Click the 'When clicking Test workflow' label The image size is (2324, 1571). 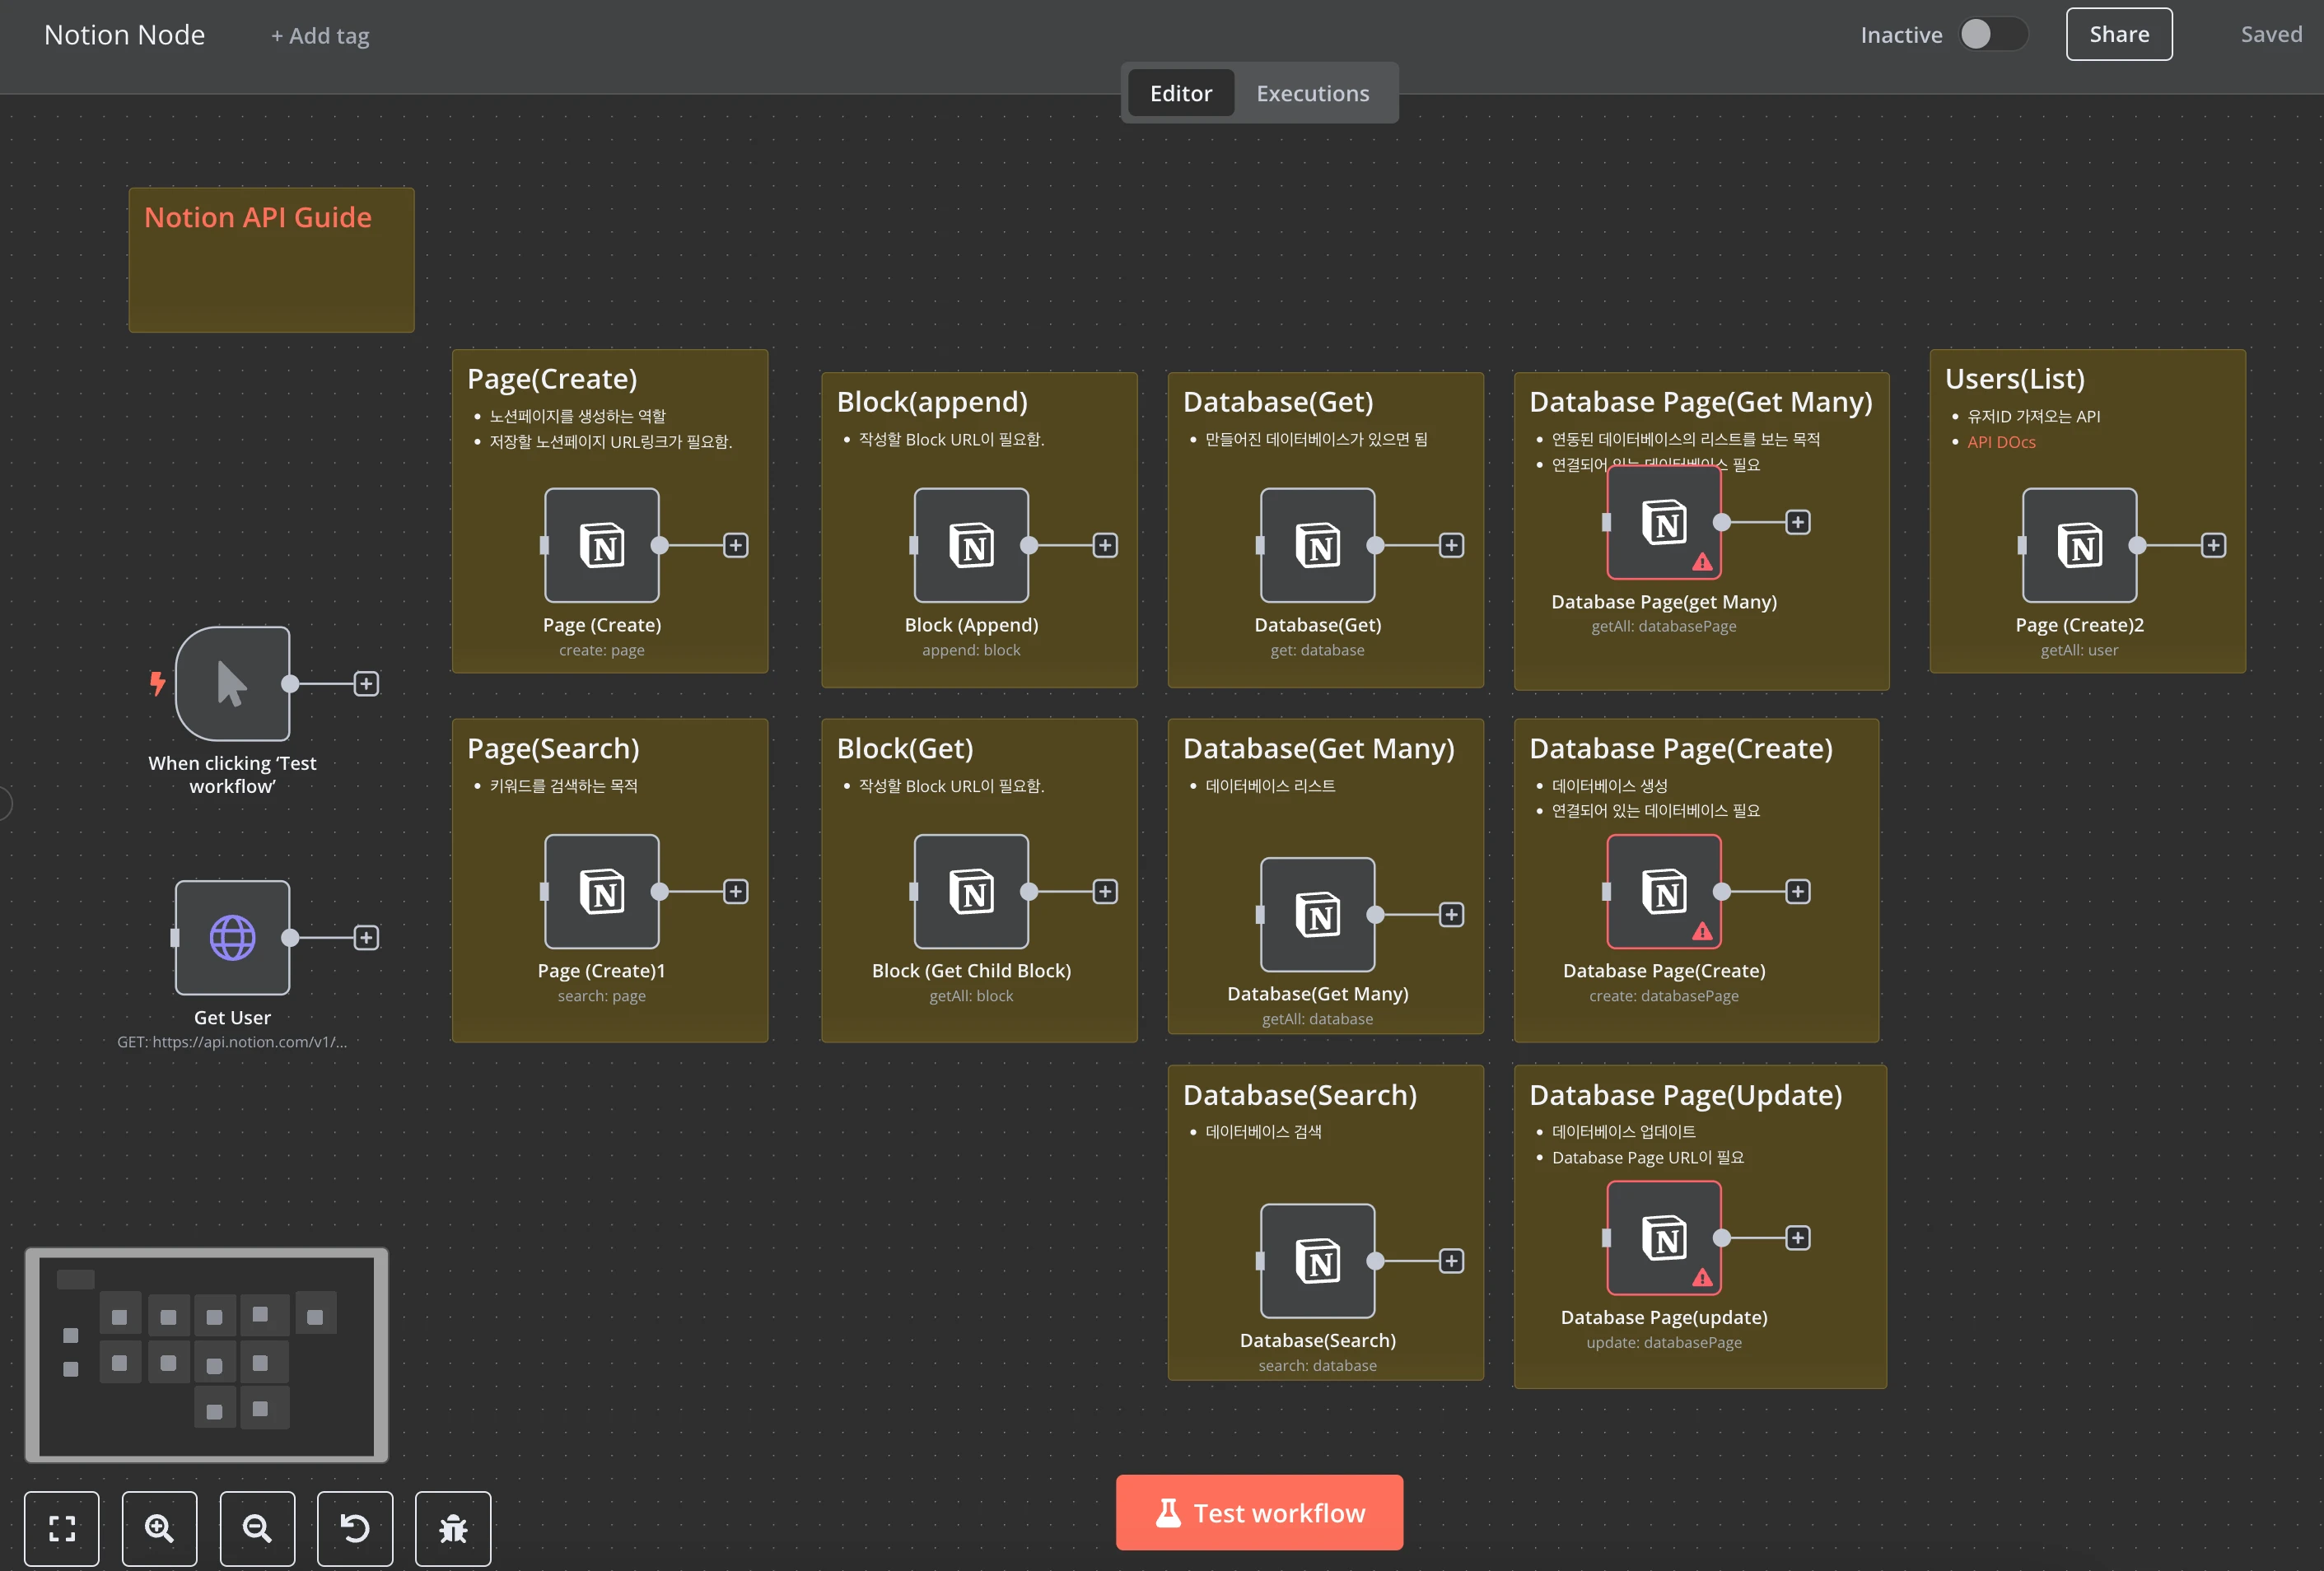tap(232, 774)
